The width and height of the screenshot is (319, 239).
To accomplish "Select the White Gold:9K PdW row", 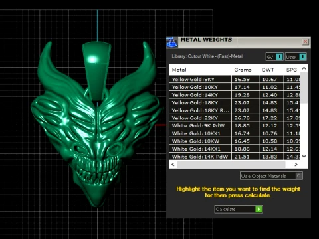I will (x=235, y=125).
